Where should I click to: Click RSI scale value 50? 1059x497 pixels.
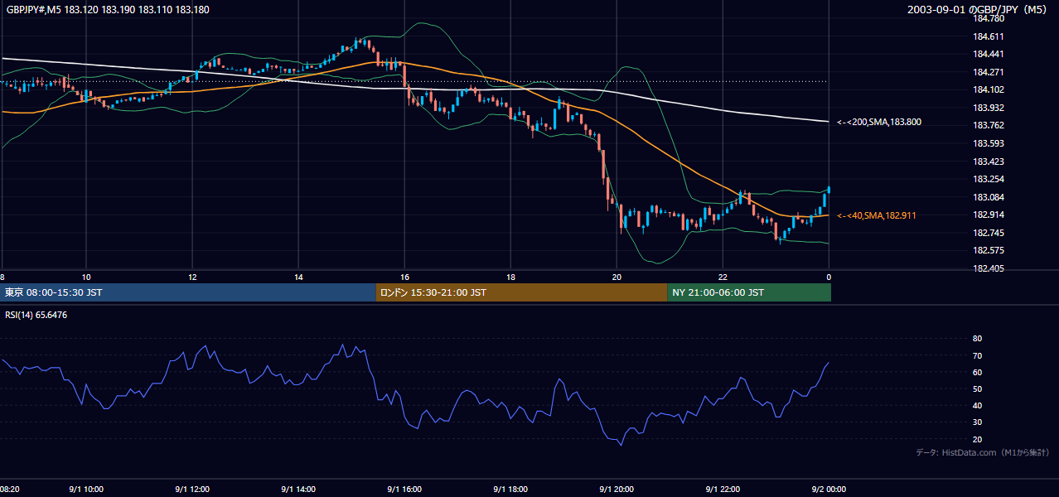(x=977, y=389)
